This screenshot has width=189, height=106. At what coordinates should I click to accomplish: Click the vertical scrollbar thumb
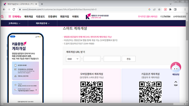click(x=187, y=31)
